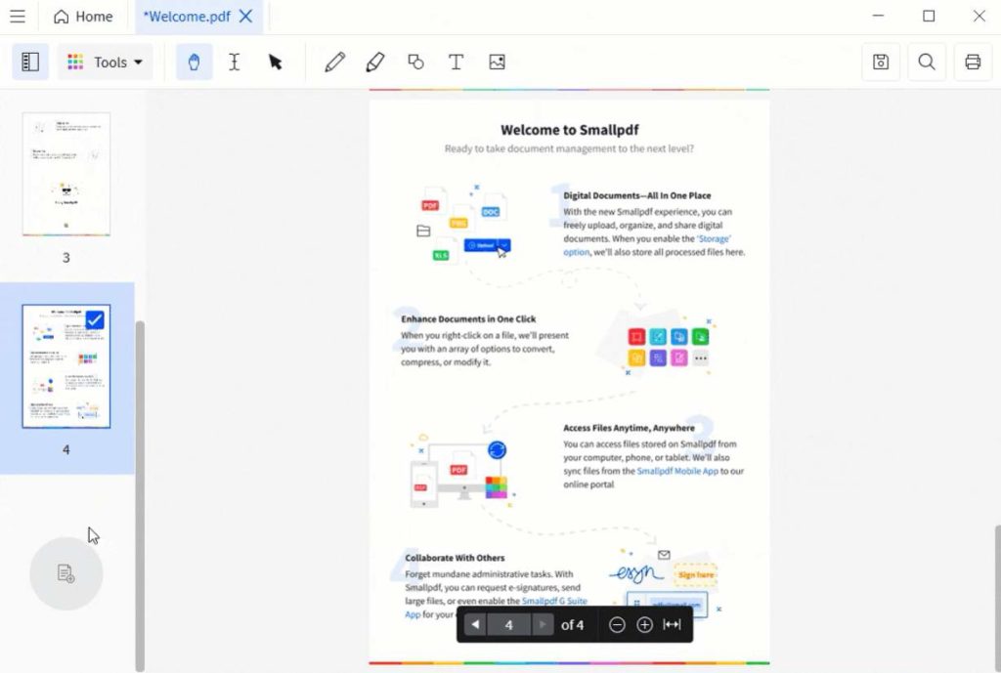Open the Smallpdf Mobile App link

point(677,471)
